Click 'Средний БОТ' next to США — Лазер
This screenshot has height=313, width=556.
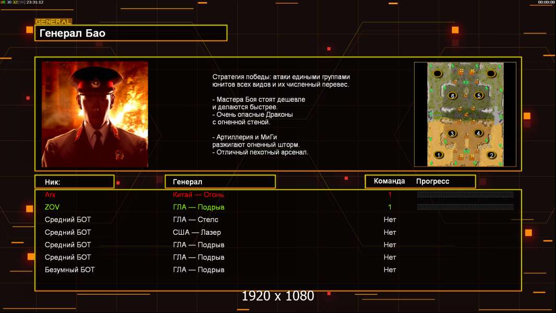pos(68,232)
